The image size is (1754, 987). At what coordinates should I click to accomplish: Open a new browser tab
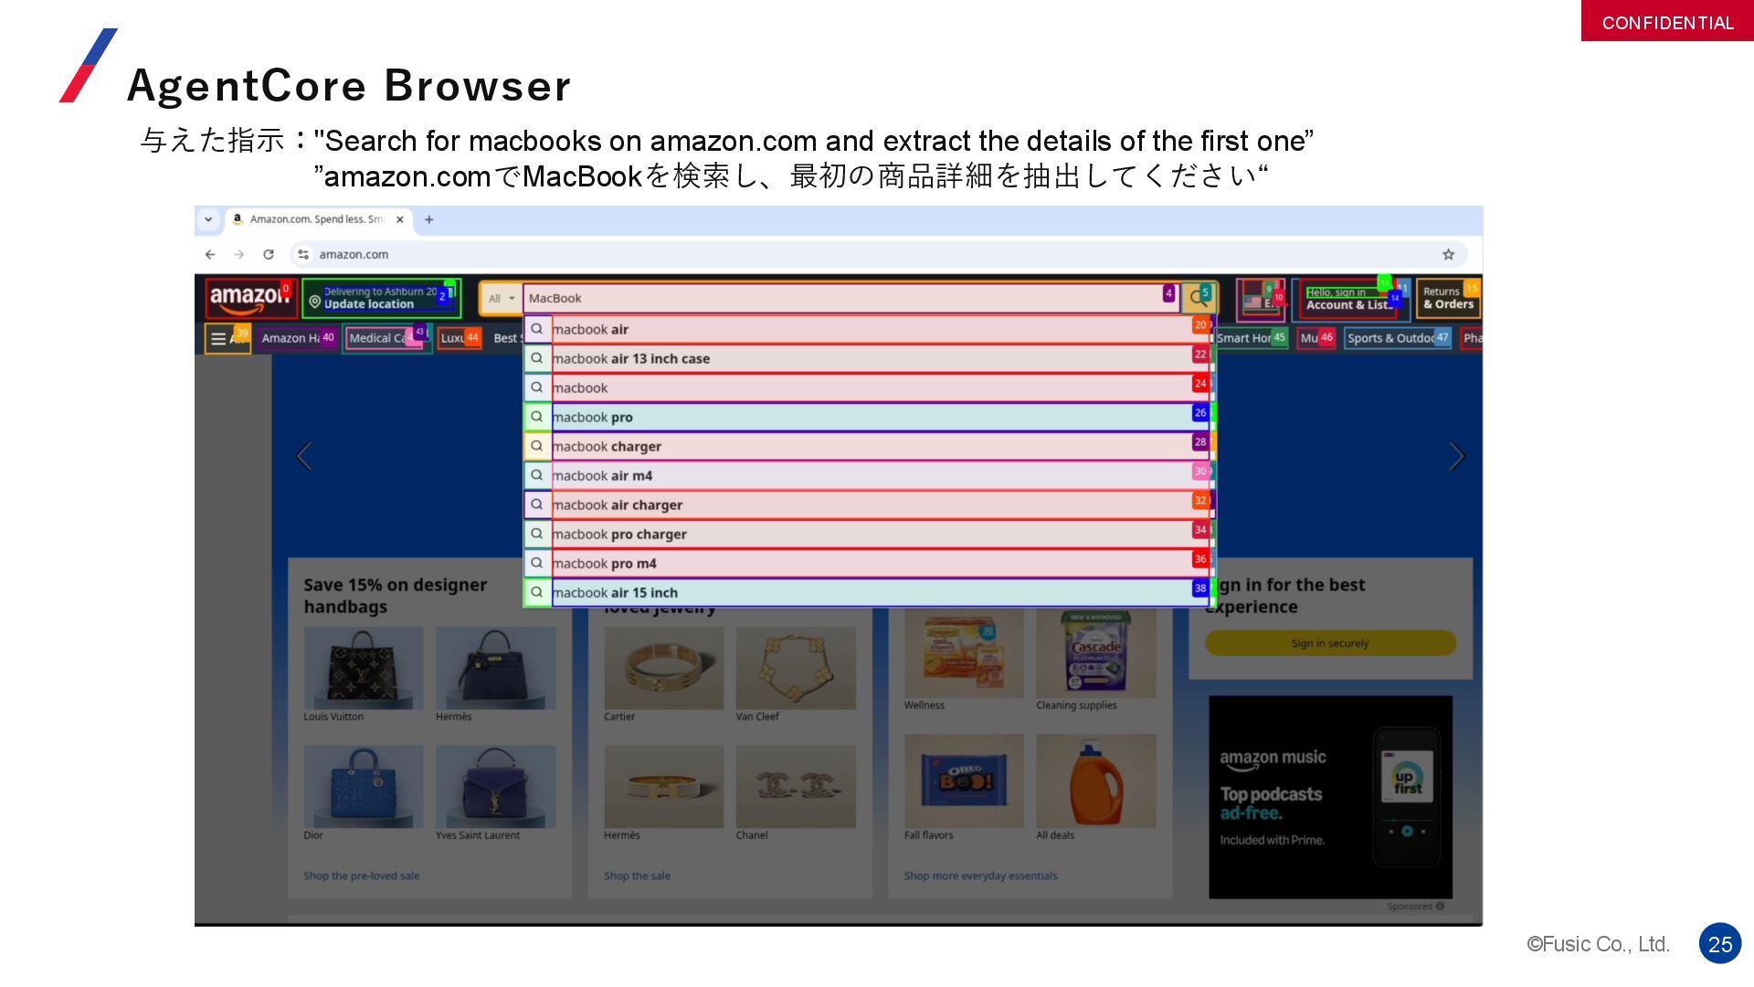point(429,219)
